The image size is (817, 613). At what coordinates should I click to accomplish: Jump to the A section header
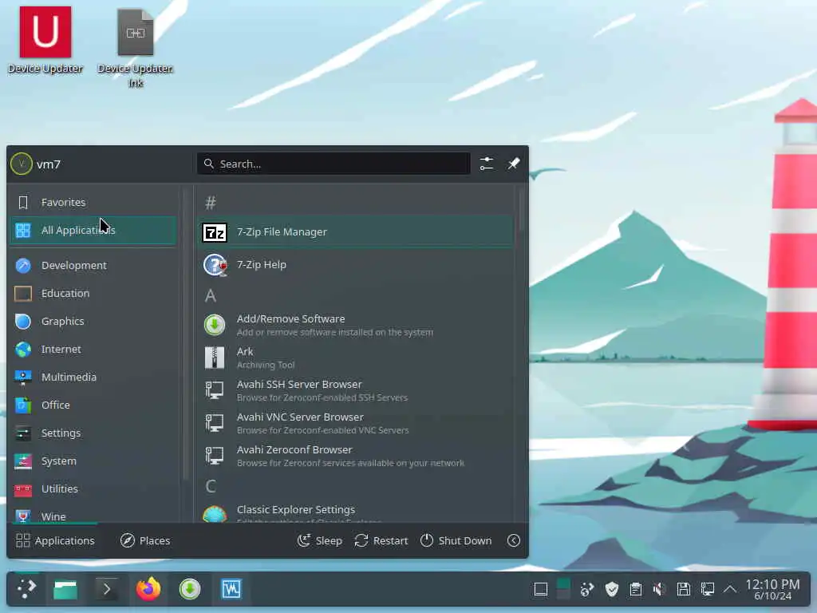[211, 296]
